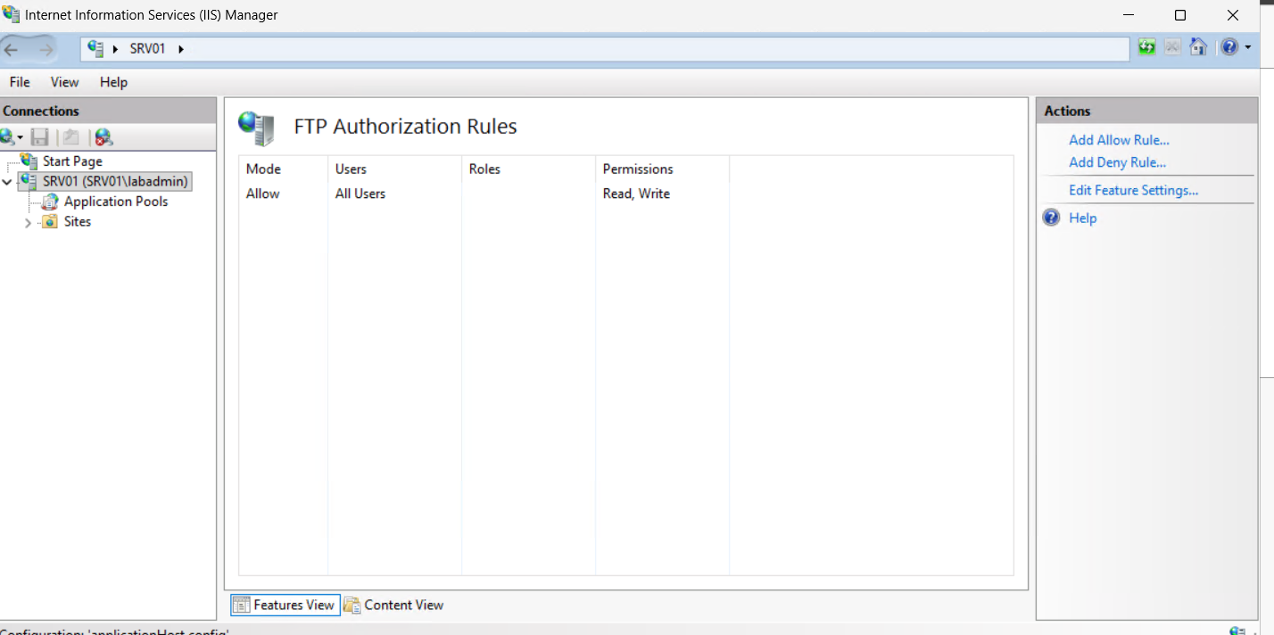This screenshot has height=635, width=1274.
Task: Click the Start Page icon in tree
Action: point(29,161)
